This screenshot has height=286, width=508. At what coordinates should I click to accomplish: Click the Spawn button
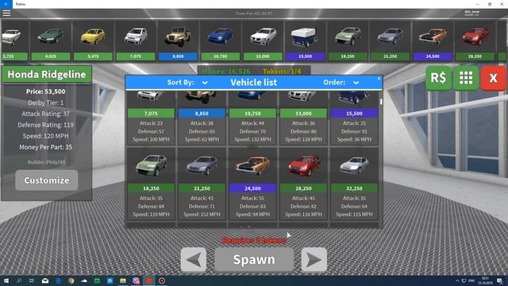(254, 260)
